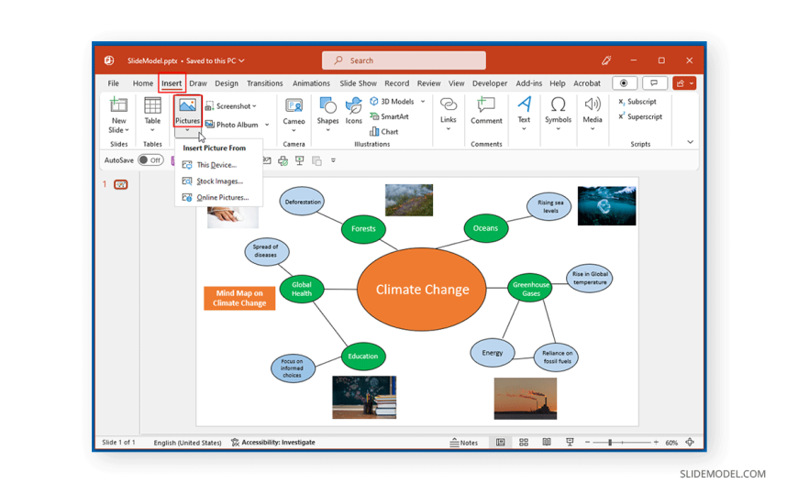Click Accessibility: Investigate in status bar
798x494 pixels.
(x=272, y=443)
